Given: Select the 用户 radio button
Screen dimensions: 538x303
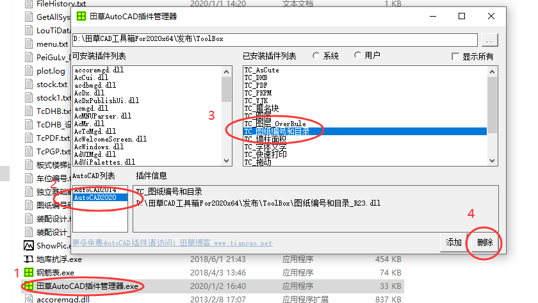Looking at the screenshot, I should click(x=357, y=55).
